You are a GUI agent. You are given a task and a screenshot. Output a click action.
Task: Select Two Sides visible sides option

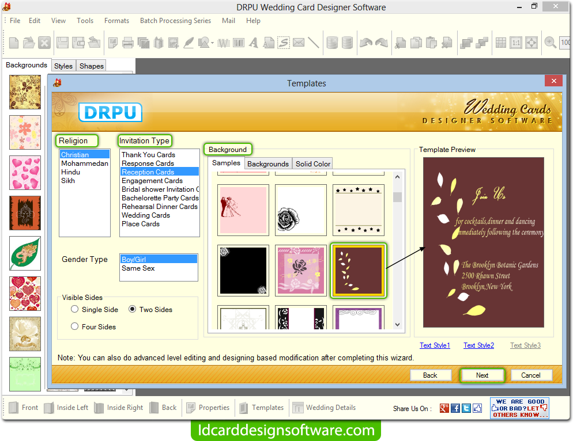tap(132, 309)
